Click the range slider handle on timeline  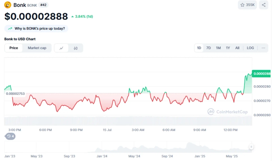click(251, 147)
